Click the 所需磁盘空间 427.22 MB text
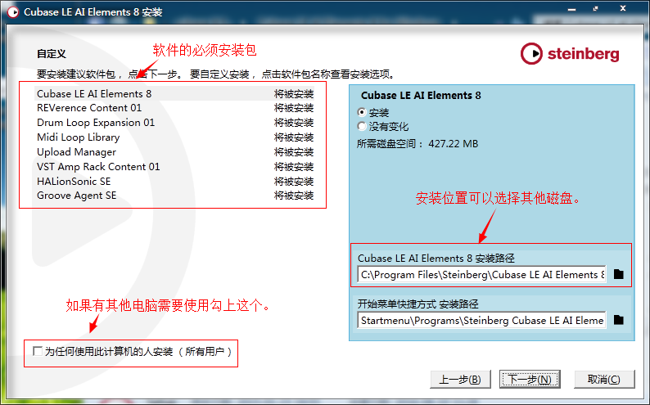The image size is (650, 405). [418, 144]
